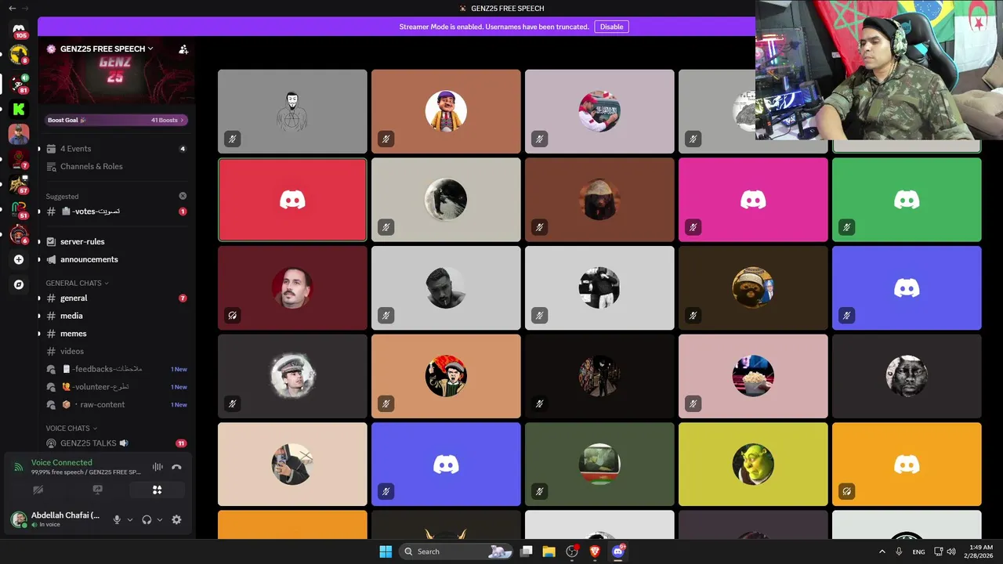Select the Anonymous mask participant tile
Viewport: 1003px width, 564px height.
point(292,111)
